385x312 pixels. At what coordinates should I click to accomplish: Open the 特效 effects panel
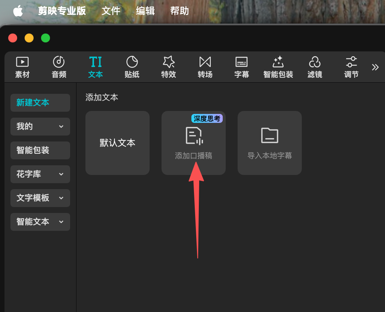(169, 67)
